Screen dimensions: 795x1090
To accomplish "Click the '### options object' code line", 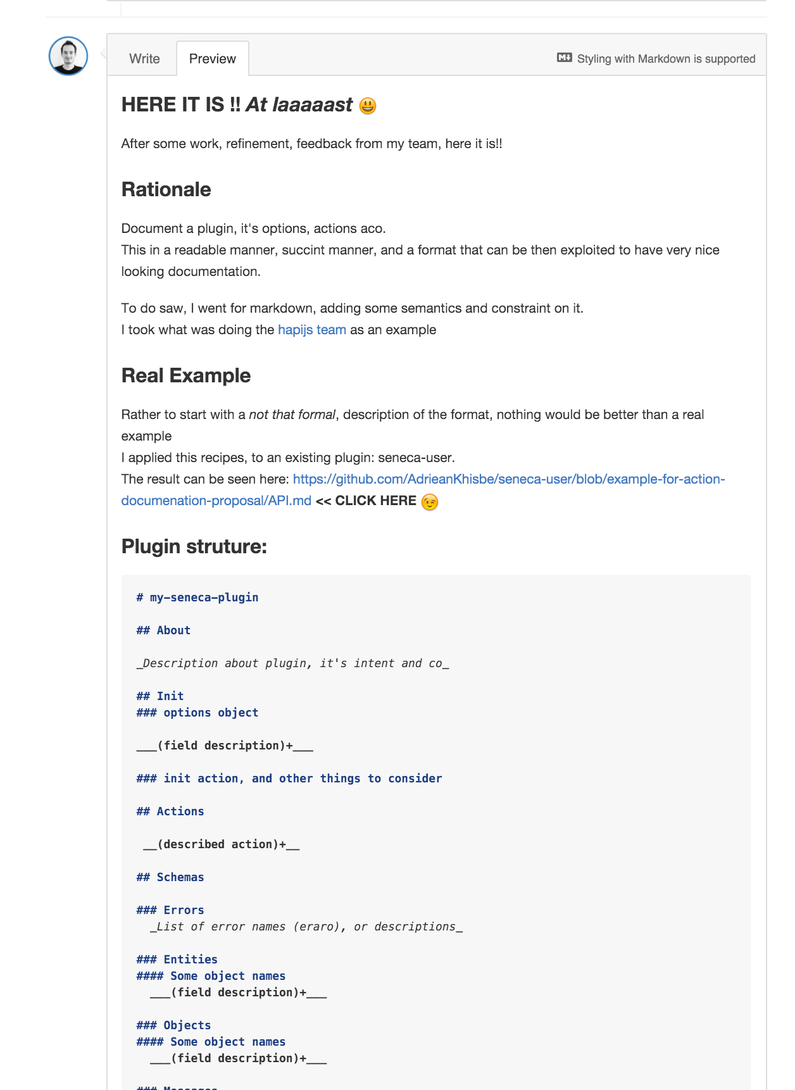I will (x=197, y=713).
